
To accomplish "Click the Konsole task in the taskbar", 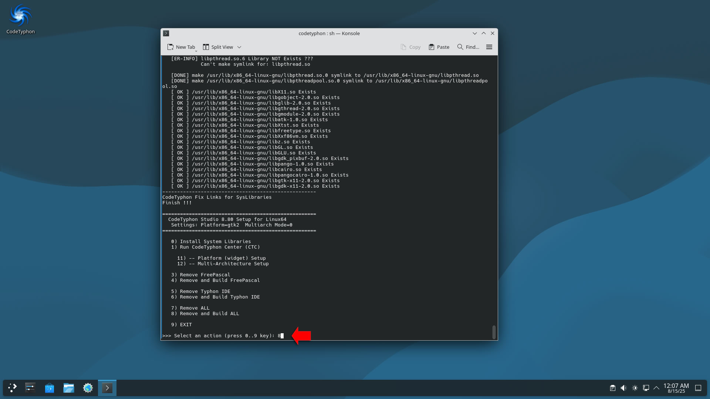I will [107, 388].
